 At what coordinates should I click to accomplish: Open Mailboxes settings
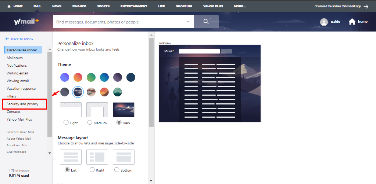(15, 58)
